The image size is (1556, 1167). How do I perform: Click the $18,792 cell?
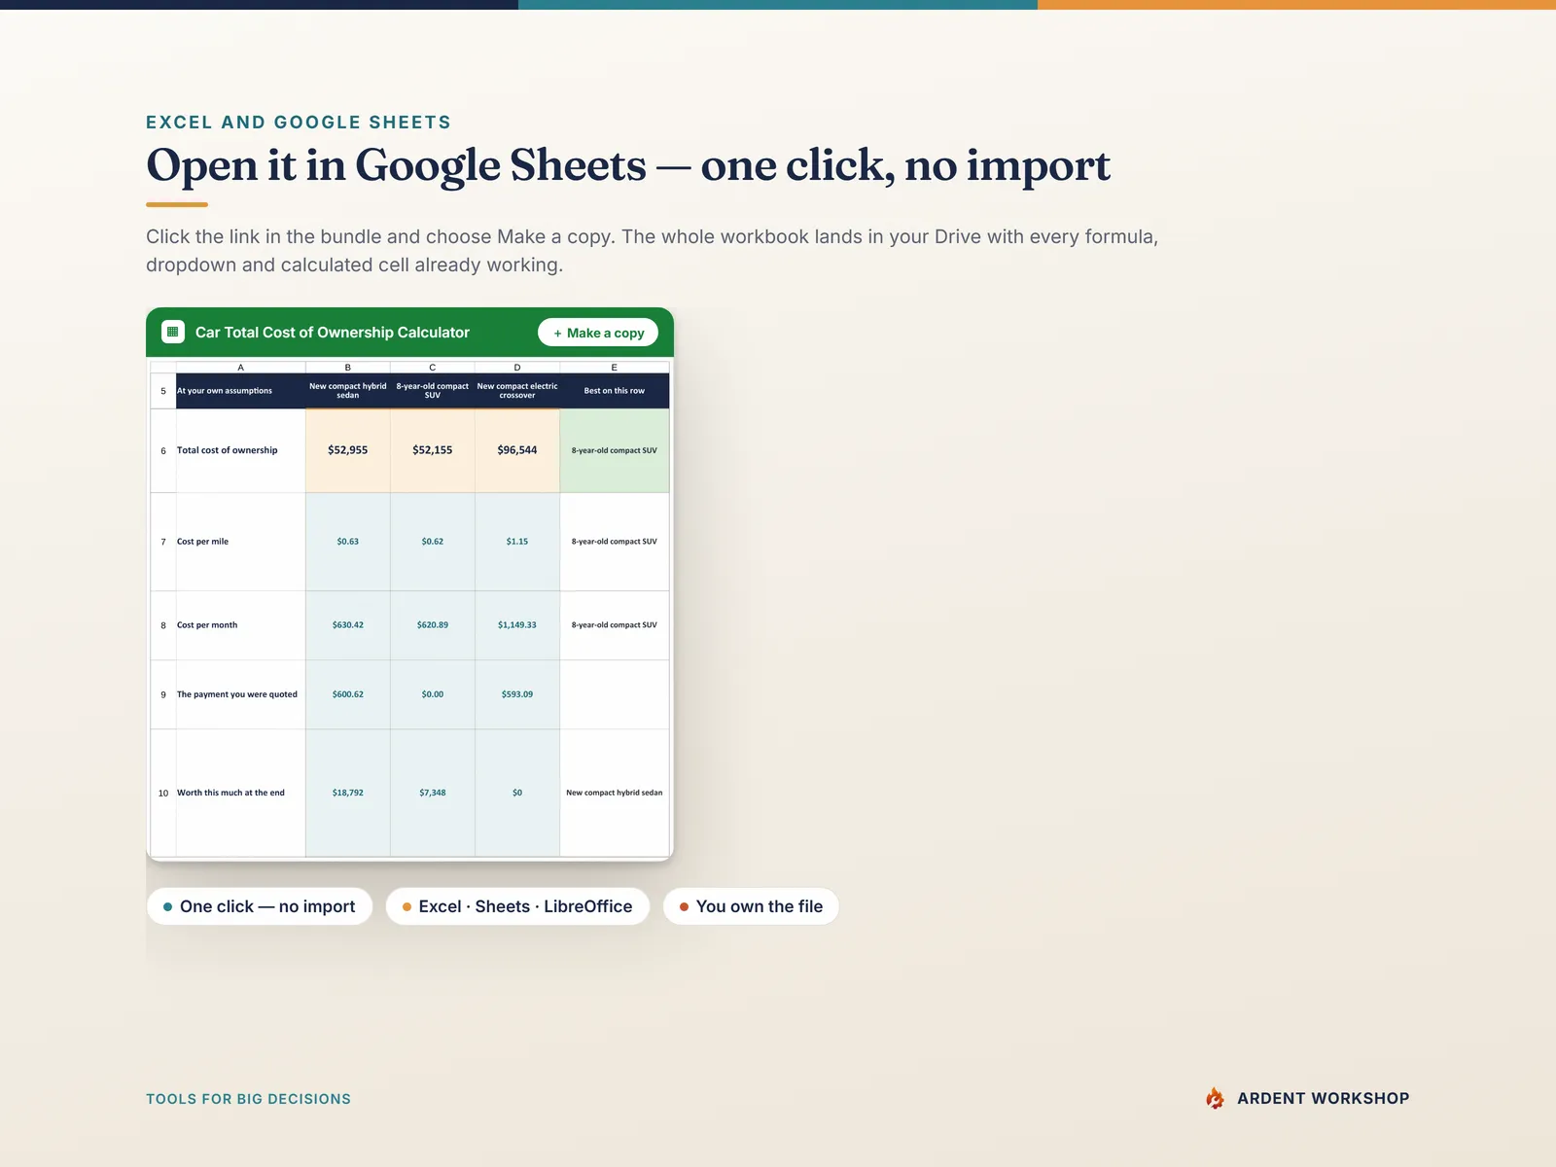pyautogui.click(x=348, y=793)
